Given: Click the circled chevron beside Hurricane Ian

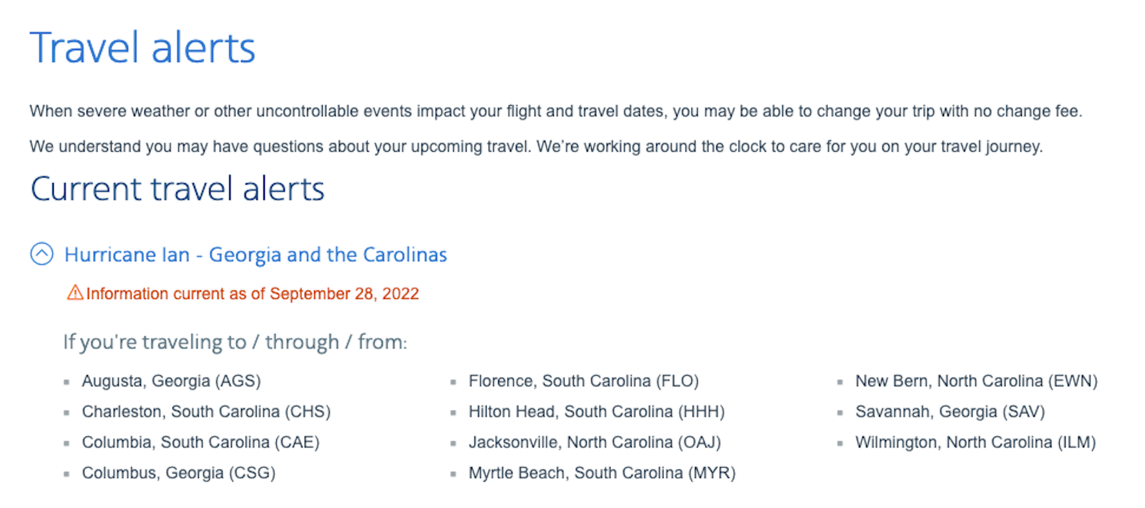Looking at the screenshot, I should [42, 254].
